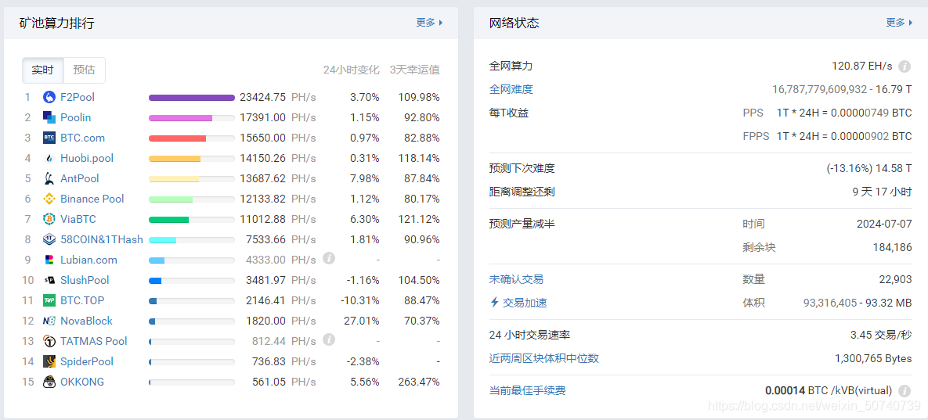Click the 1,300,765 Bytes value

873,358
